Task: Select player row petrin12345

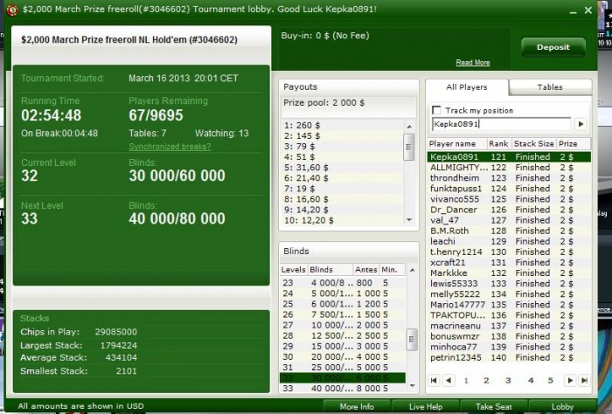Action: [509, 357]
